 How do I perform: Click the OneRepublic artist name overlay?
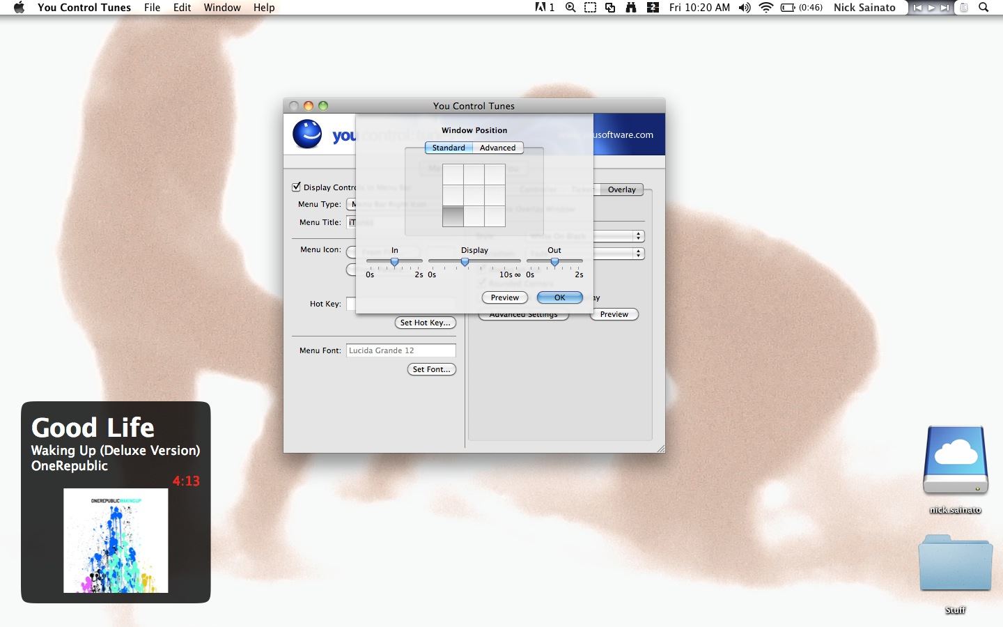pyautogui.click(x=70, y=466)
